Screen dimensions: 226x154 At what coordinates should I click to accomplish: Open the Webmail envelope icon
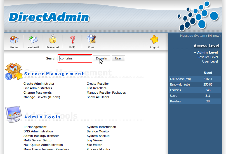pyautogui.click(x=33, y=40)
